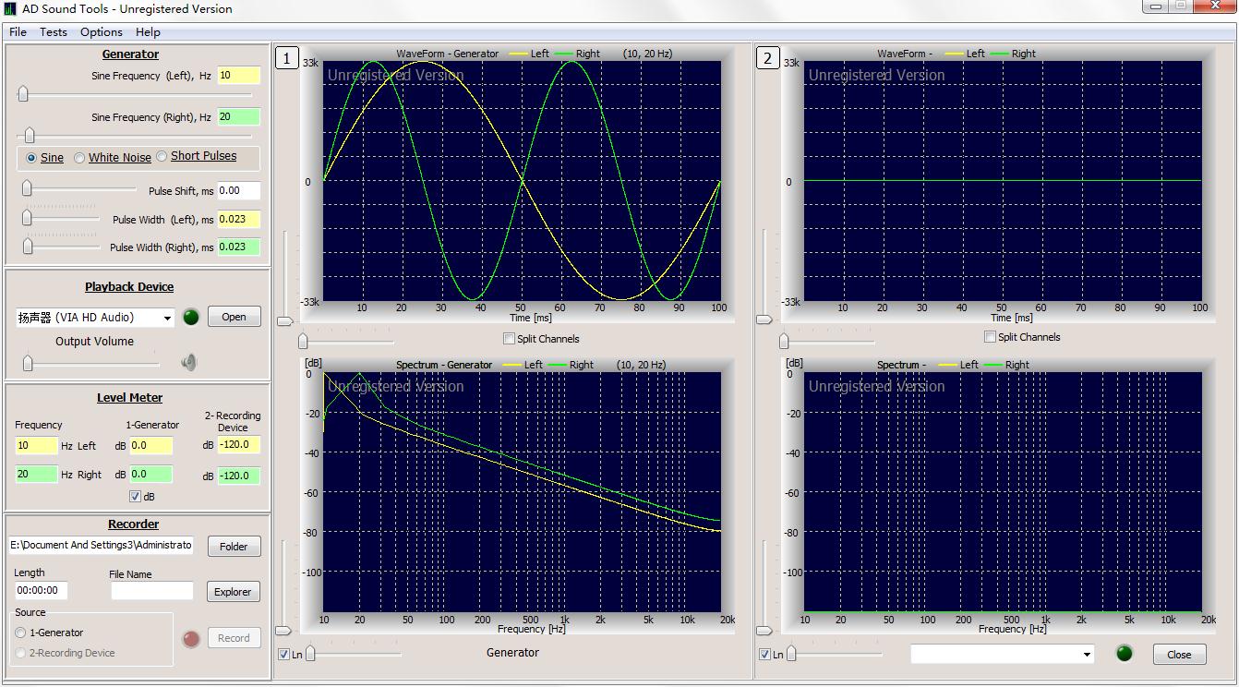This screenshot has width=1239, height=687.
Task: Select the White Noise generator mode
Action: [80, 158]
